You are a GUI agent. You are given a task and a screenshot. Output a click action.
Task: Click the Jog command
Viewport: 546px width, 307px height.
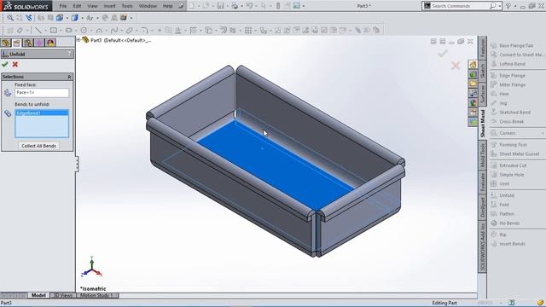pyautogui.click(x=499, y=103)
